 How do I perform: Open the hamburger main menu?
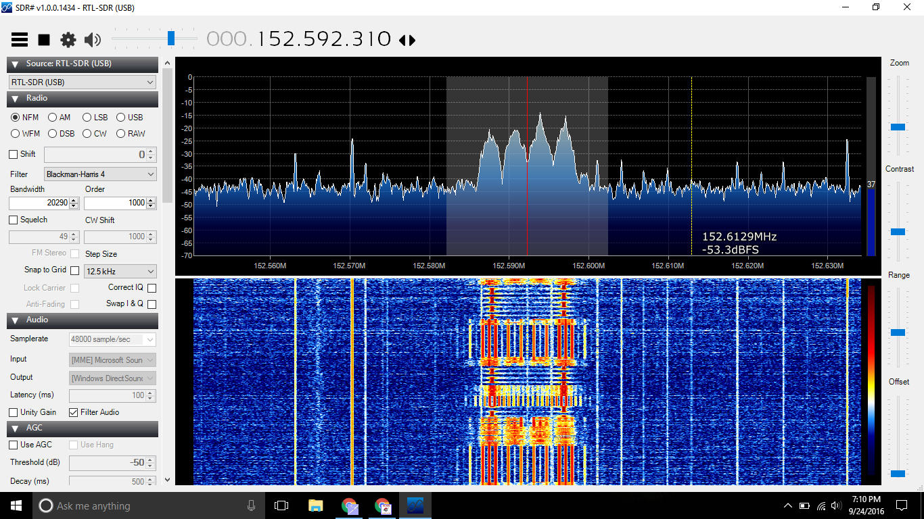[x=20, y=40]
